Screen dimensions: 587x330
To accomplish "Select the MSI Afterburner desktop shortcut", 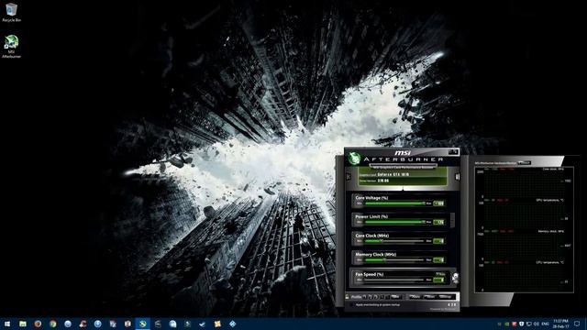I will tap(11, 47).
